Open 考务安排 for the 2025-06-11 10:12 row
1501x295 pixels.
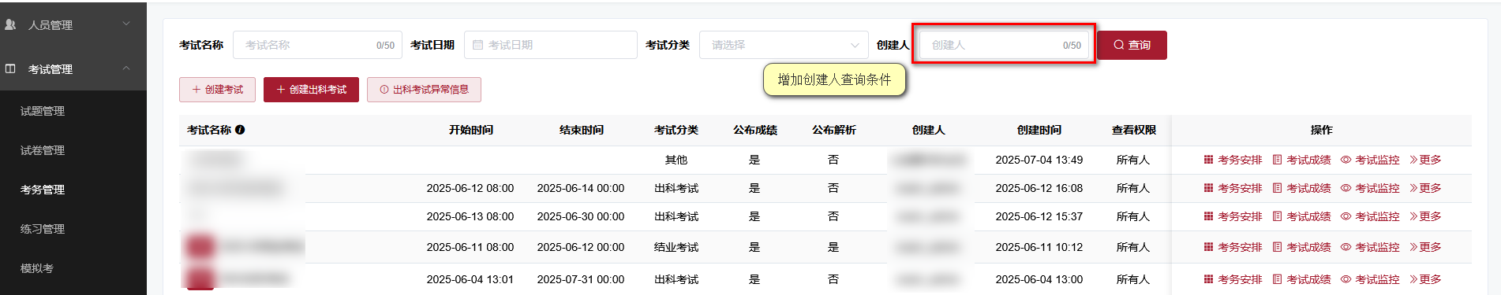[1233, 247]
